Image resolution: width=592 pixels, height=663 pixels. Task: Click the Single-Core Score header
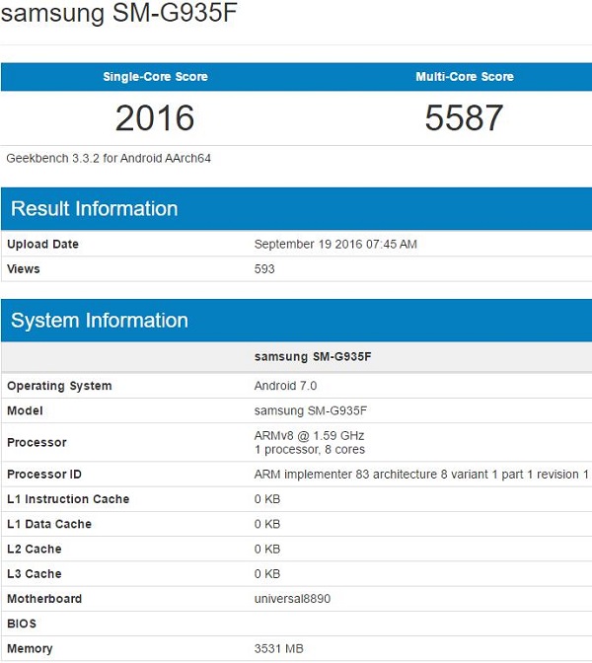(x=155, y=77)
